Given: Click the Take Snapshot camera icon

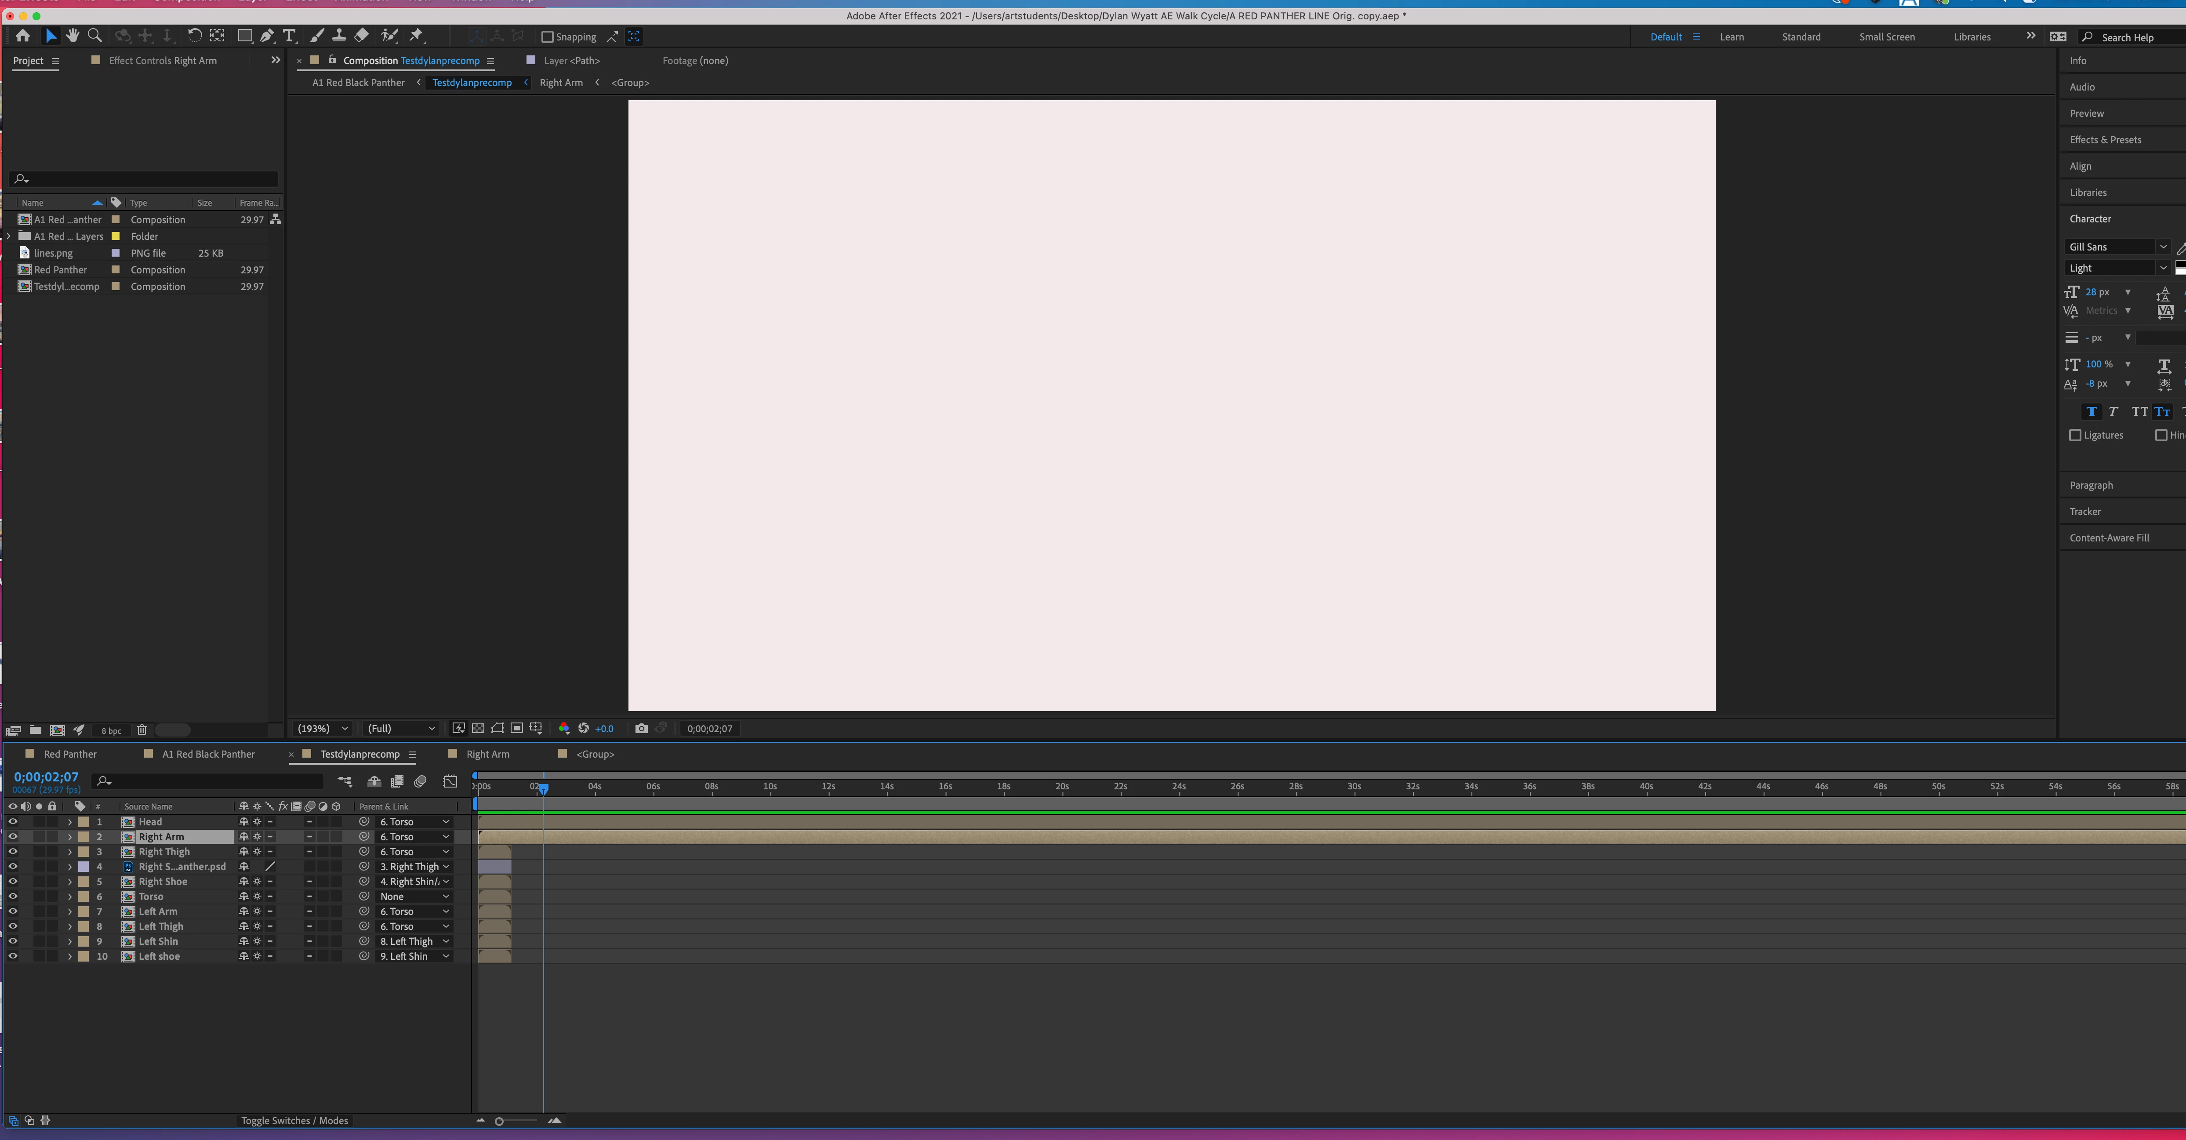Looking at the screenshot, I should click(x=642, y=728).
